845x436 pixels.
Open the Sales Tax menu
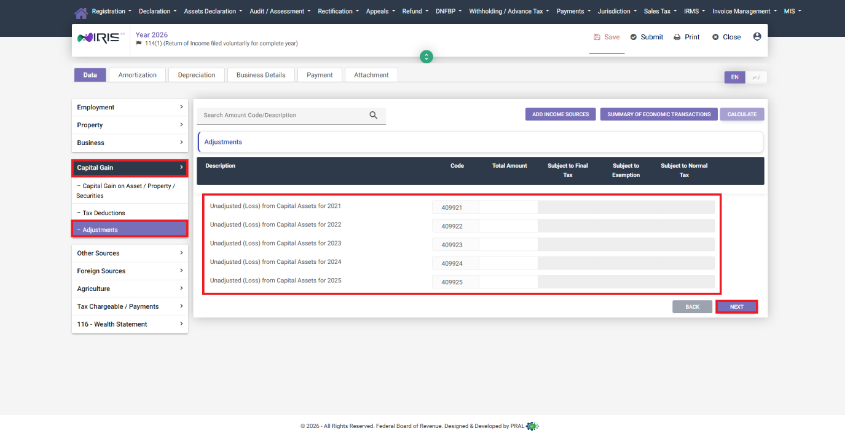pyautogui.click(x=661, y=11)
